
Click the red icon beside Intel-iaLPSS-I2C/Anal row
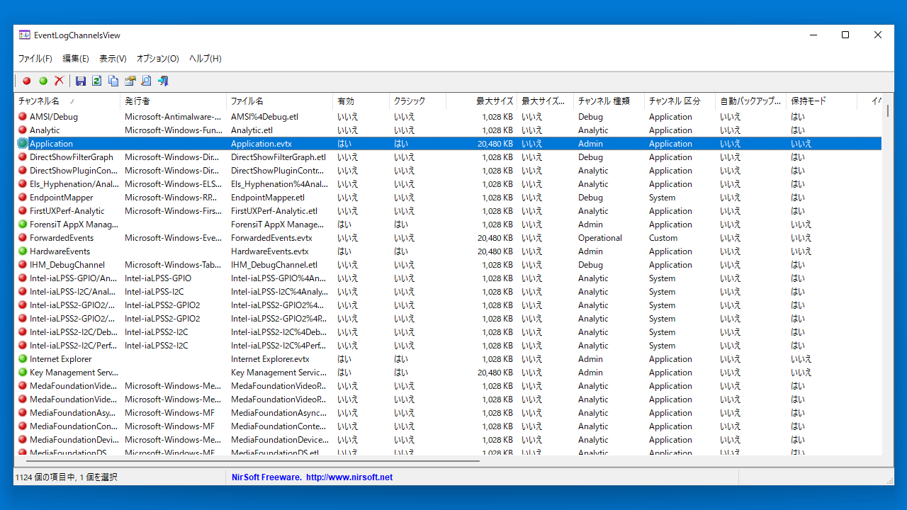pyautogui.click(x=23, y=292)
